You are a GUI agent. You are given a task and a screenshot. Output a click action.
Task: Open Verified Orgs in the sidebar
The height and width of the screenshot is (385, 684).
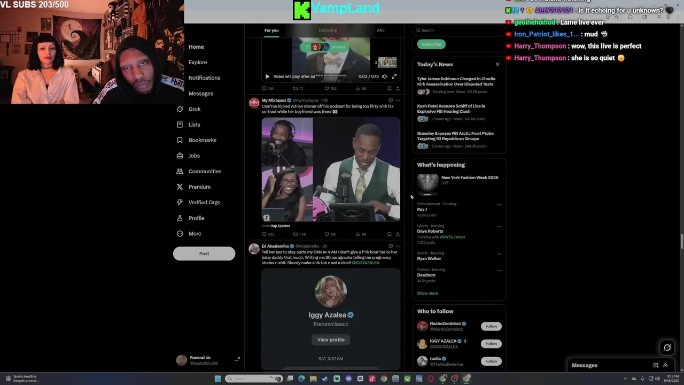coord(198,202)
